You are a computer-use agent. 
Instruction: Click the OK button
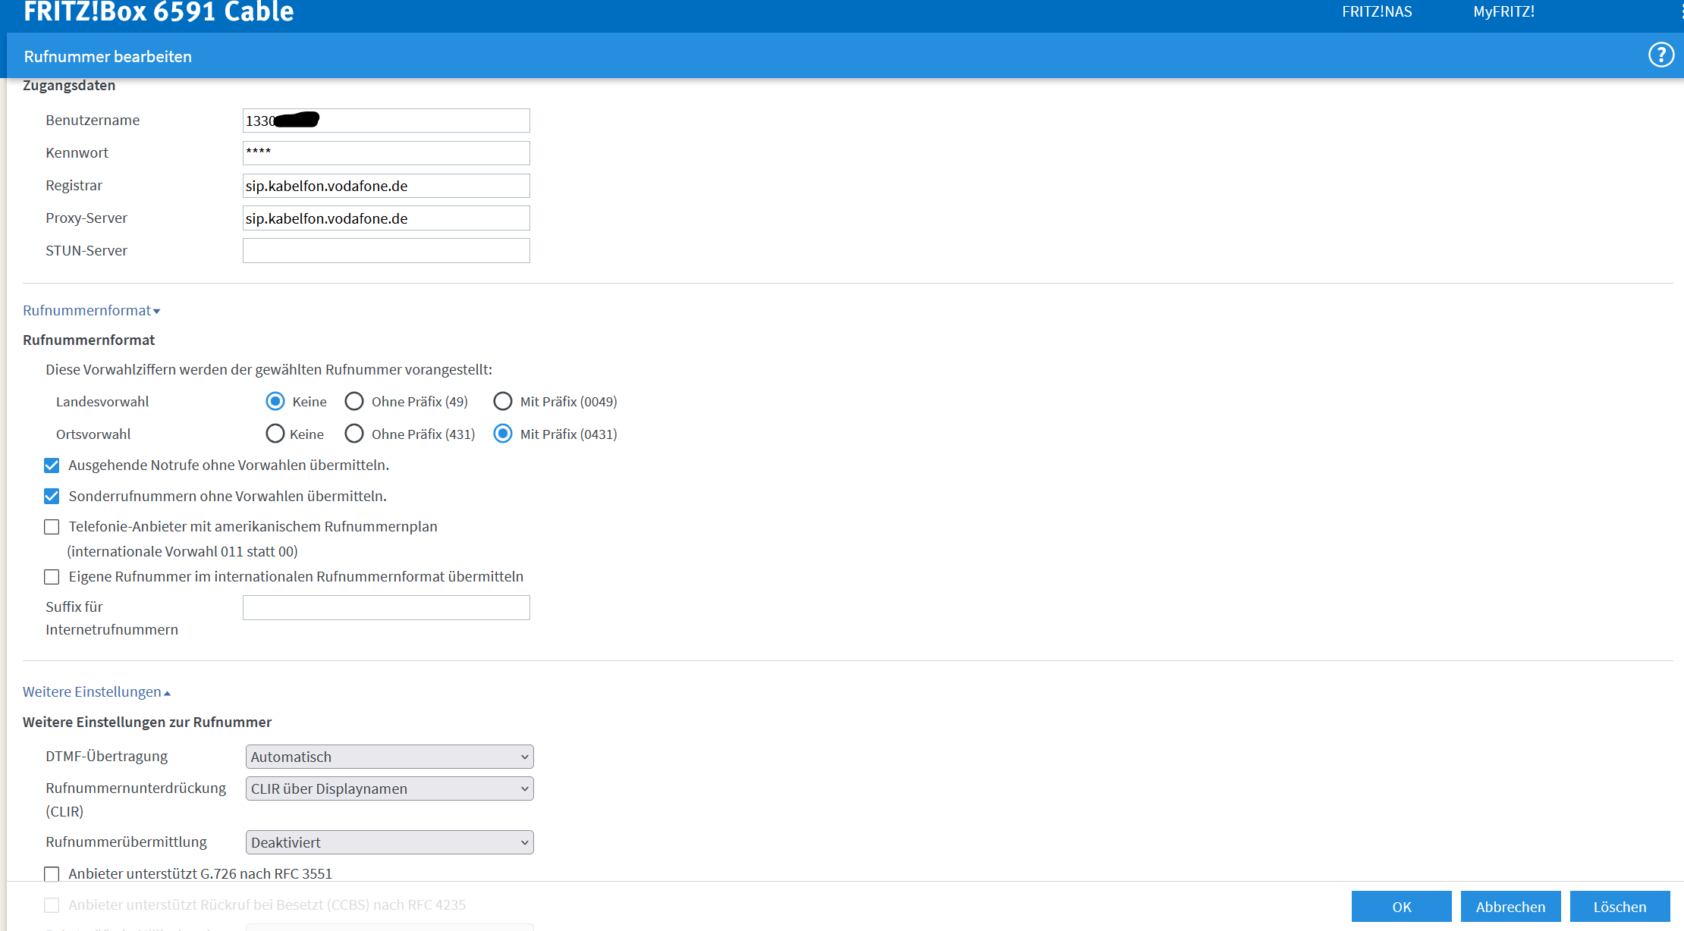point(1401,907)
